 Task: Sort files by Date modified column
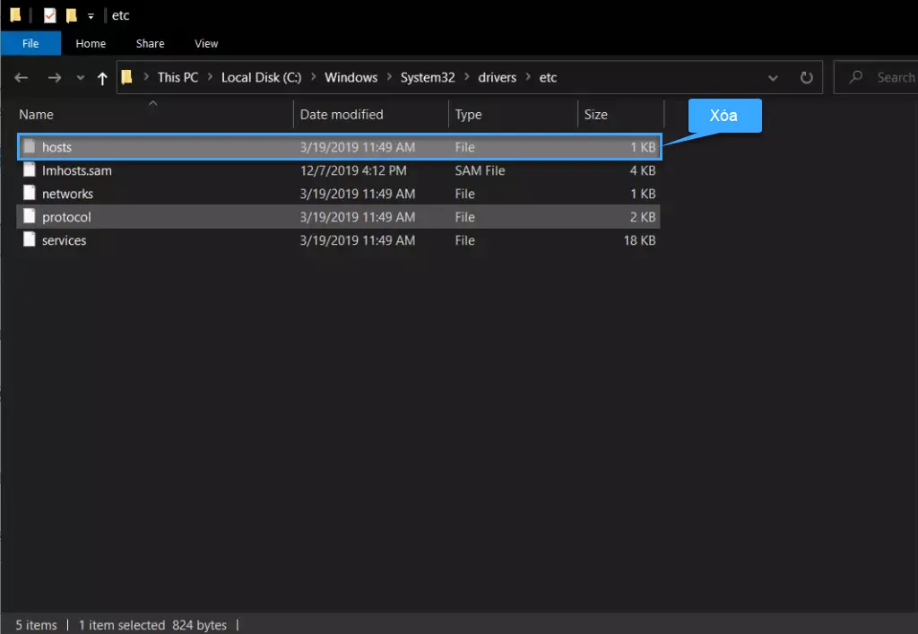coord(342,115)
